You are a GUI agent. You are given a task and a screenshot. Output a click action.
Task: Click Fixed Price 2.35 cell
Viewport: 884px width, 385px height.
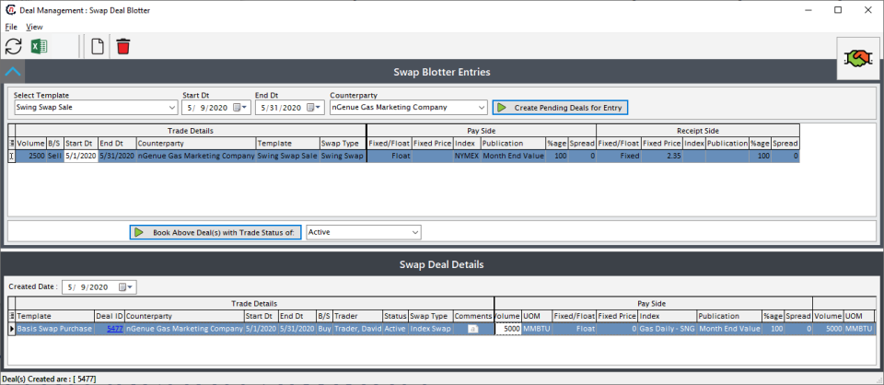662,157
